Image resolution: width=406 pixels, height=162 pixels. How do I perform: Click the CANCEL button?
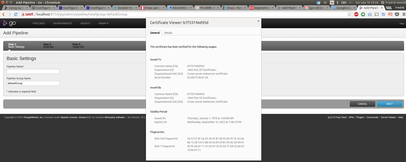pyautogui.click(x=362, y=104)
